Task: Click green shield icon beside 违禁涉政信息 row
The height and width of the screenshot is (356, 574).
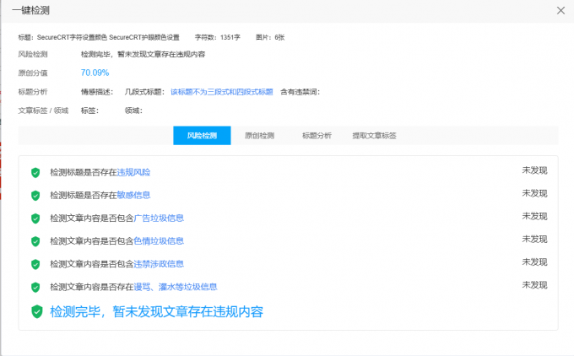Action: pos(35,264)
